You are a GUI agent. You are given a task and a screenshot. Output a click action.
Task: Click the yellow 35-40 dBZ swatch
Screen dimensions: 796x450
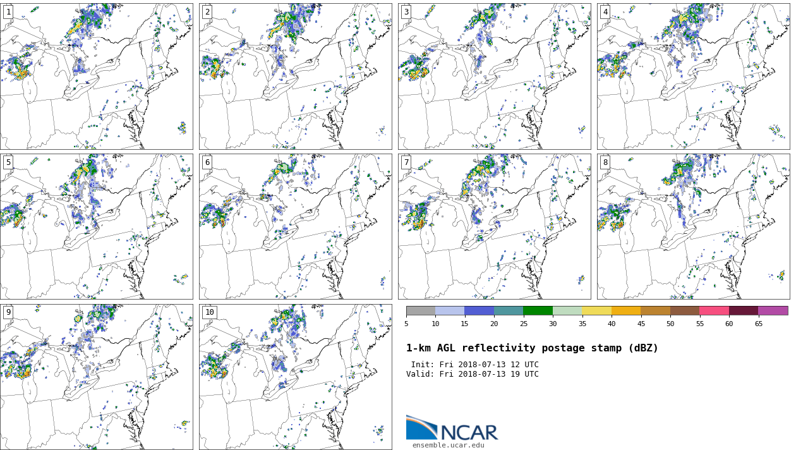597,310
